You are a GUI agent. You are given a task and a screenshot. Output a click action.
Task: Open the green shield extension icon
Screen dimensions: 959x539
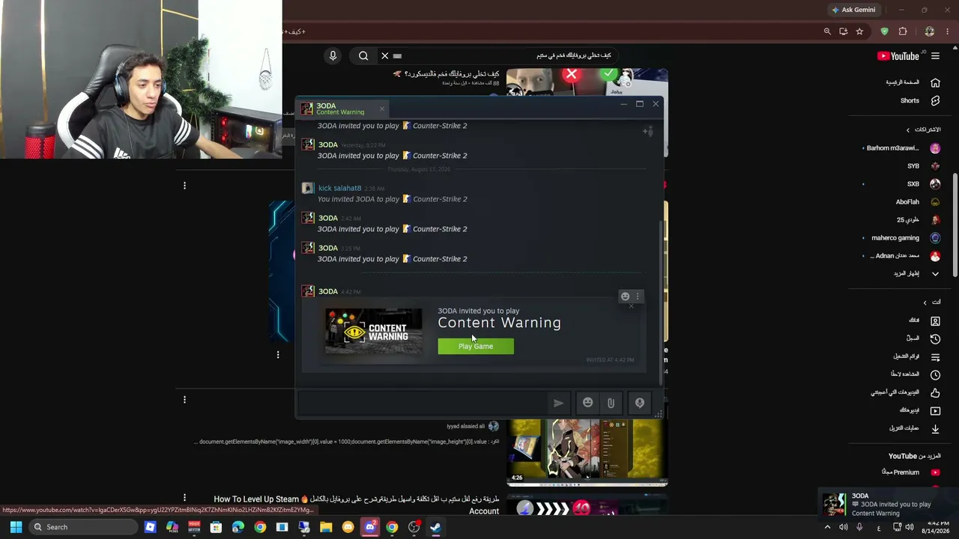click(884, 31)
